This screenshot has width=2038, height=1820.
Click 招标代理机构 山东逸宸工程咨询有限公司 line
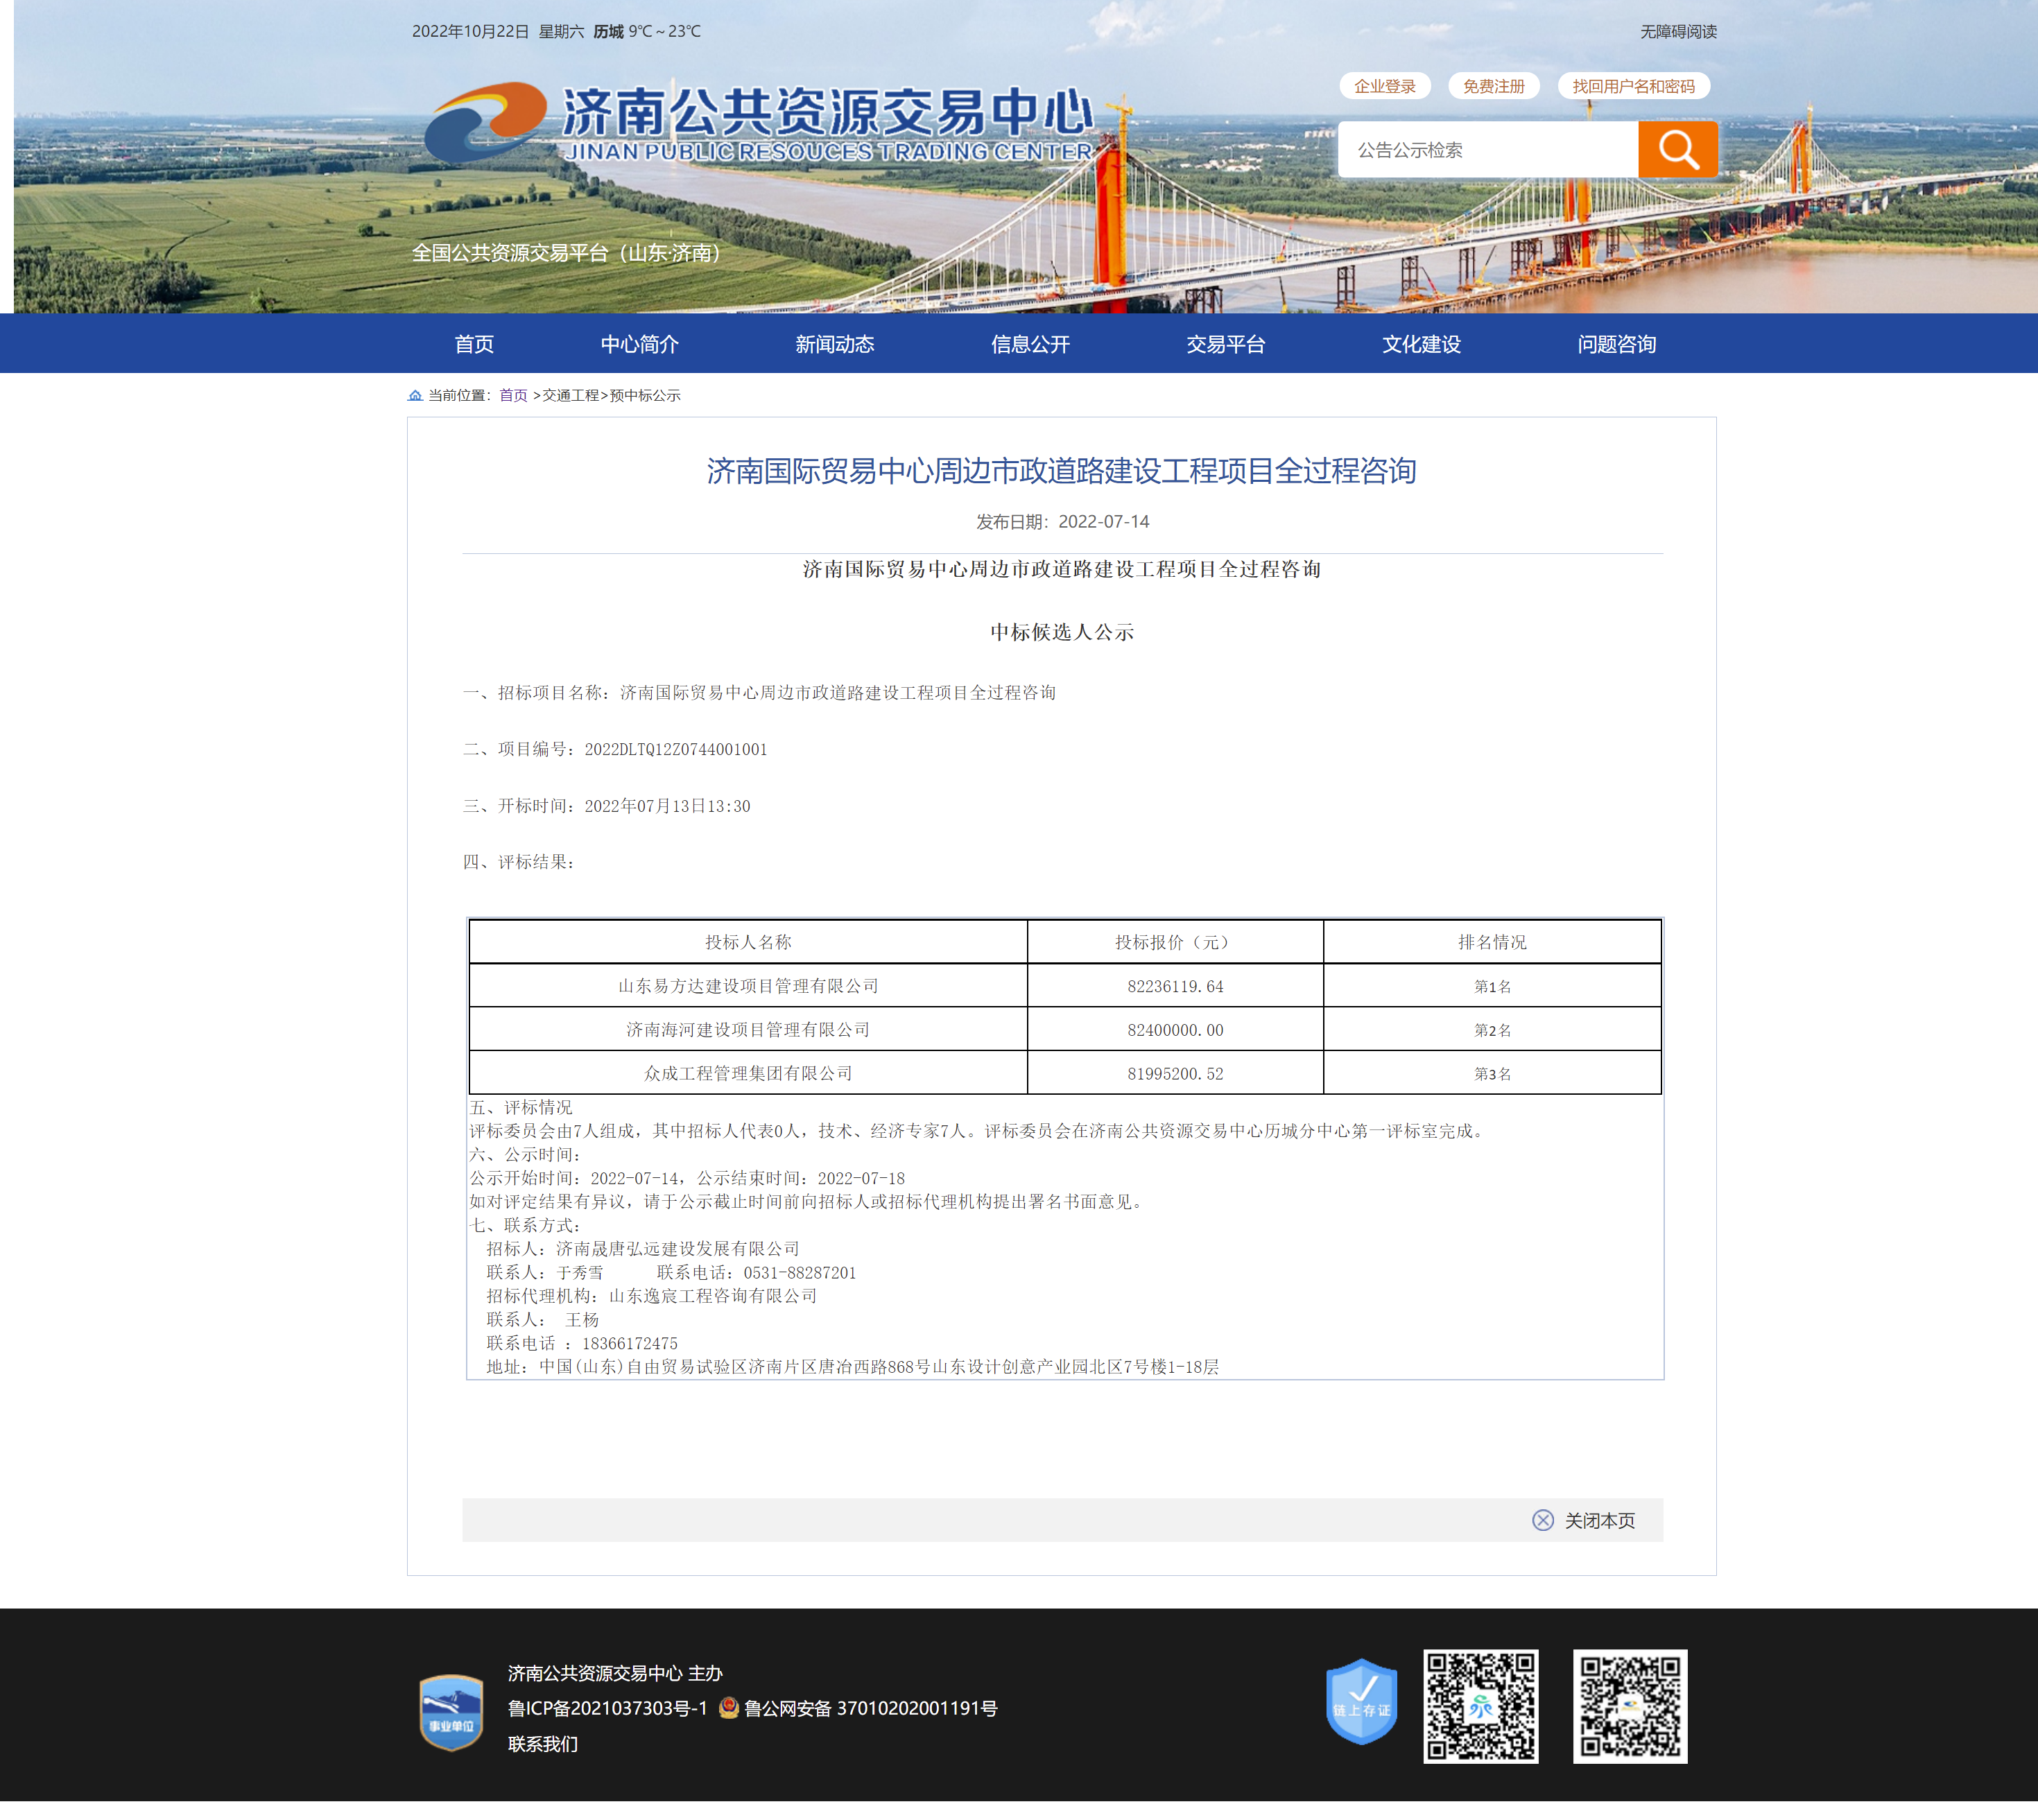coord(652,1296)
